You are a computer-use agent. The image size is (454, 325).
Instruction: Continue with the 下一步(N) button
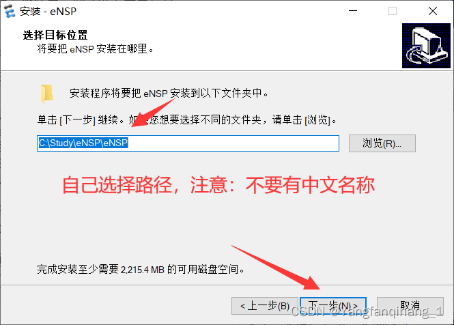coord(333,306)
